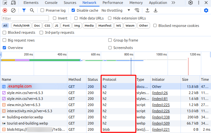
Task: Export HAR file download icon
Action: click(156, 10)
